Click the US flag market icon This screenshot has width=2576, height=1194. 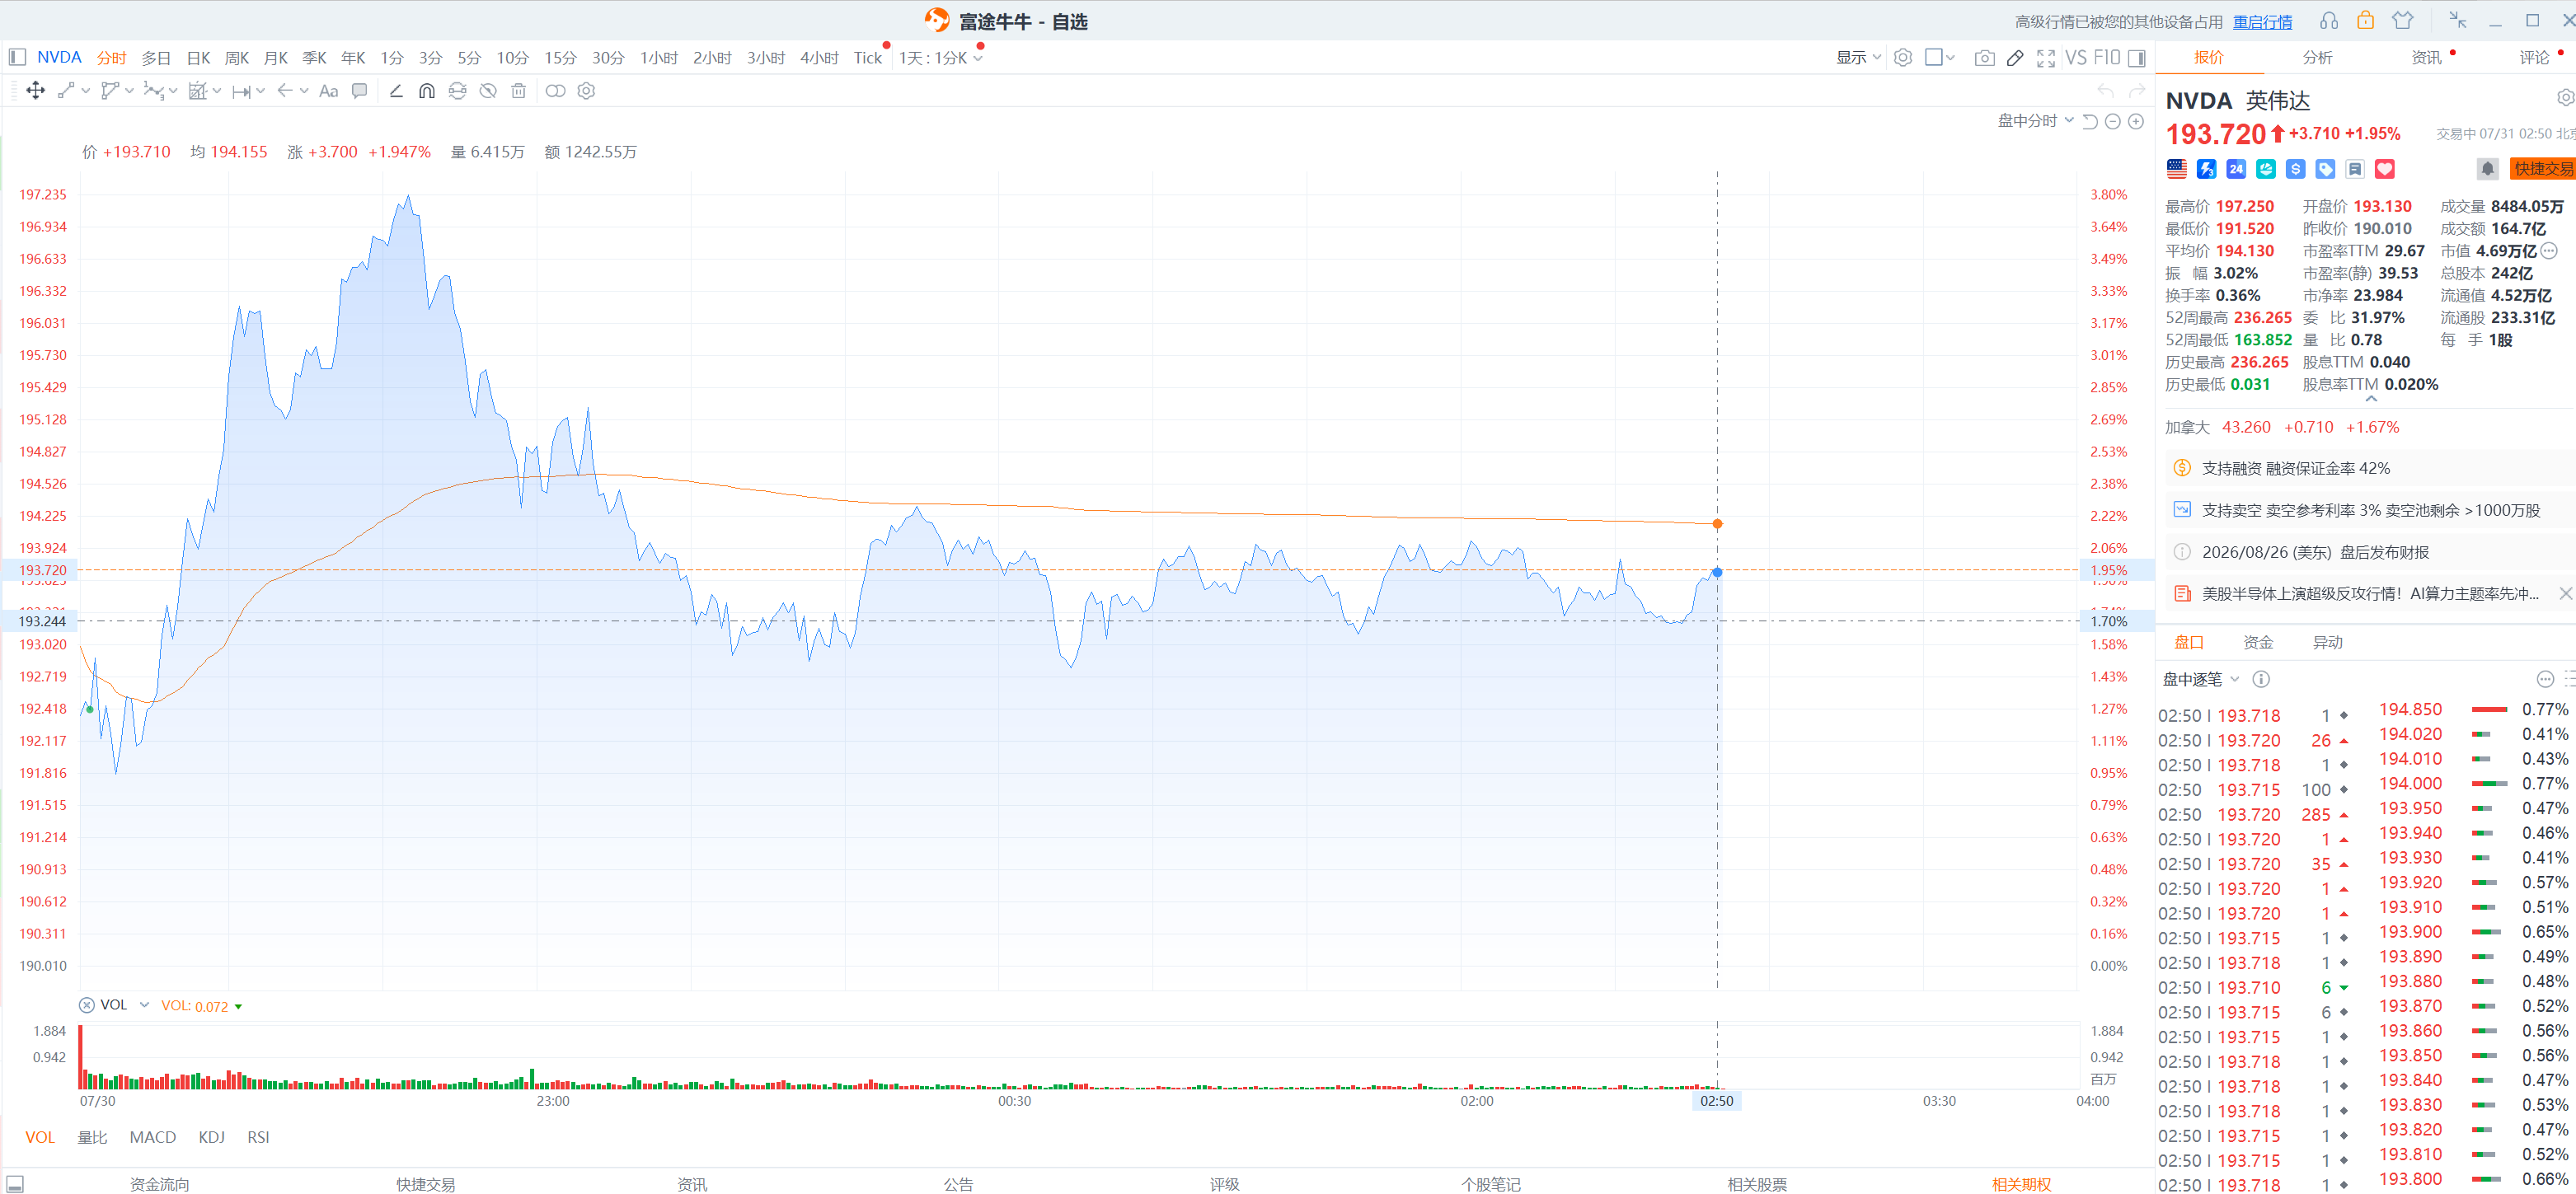2177,169
